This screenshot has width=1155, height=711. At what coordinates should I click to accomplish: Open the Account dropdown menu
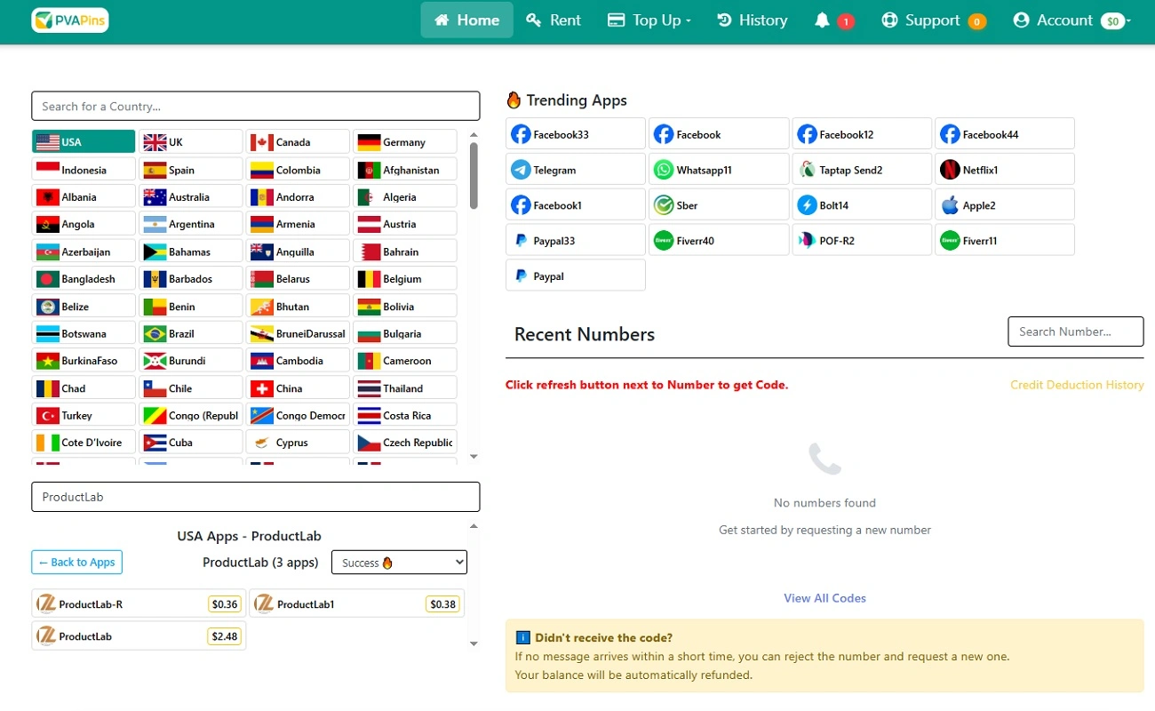(1071, 20)
